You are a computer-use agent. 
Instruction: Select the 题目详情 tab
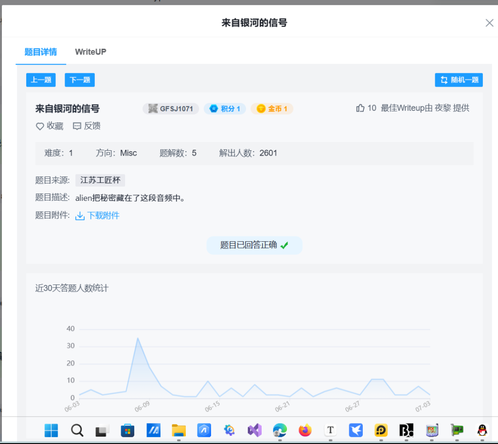click(41, 52)
